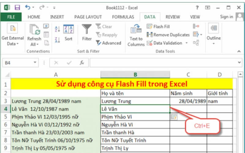Click the Data Validation button

[x=164, y=43]
